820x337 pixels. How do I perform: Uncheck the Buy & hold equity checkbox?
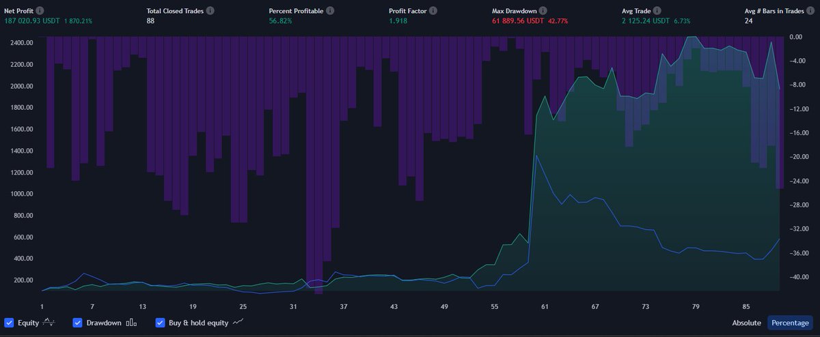pyautogui.click(x=160, y=323)
